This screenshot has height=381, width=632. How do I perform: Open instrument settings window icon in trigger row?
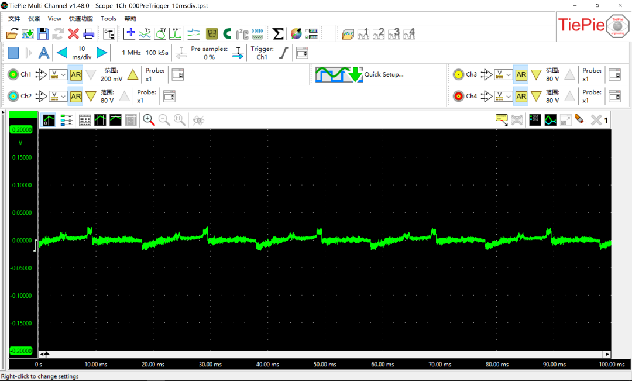[302, 53]
